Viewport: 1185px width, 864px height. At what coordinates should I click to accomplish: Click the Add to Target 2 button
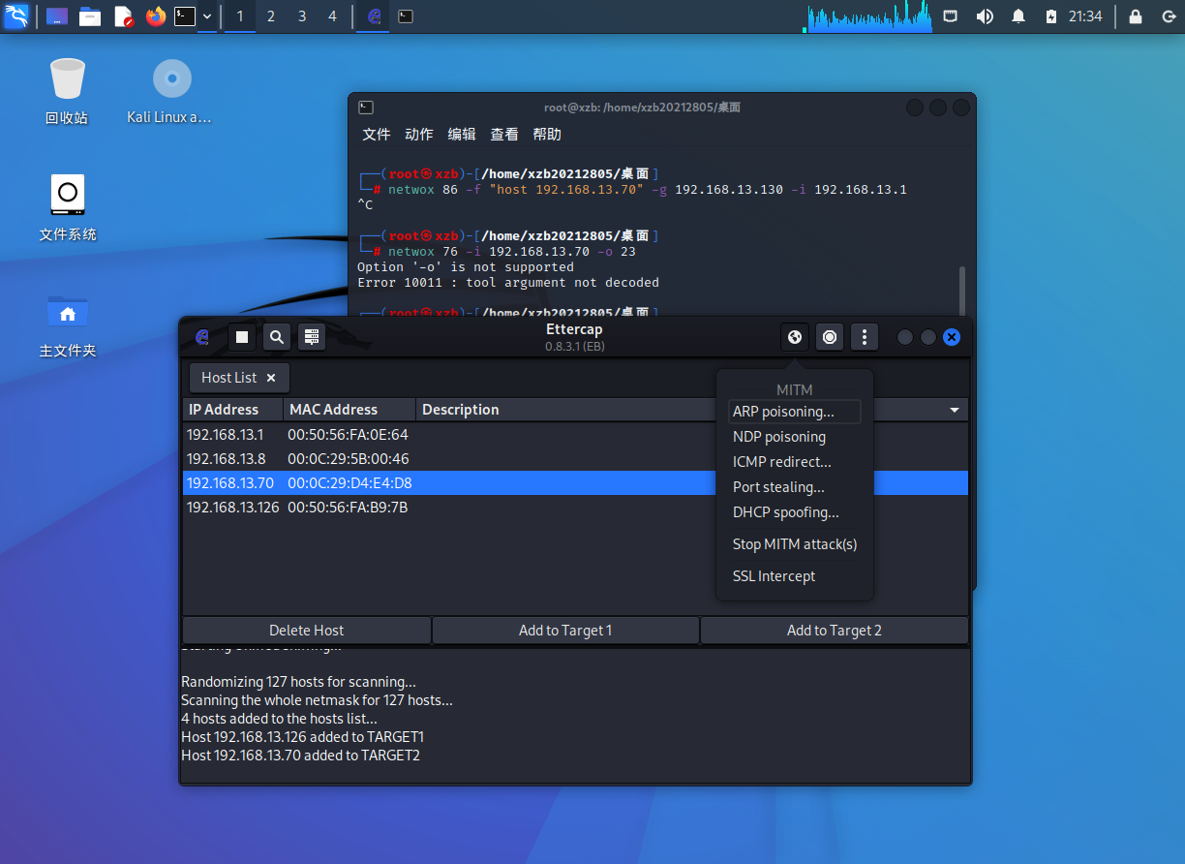(835, 631)
